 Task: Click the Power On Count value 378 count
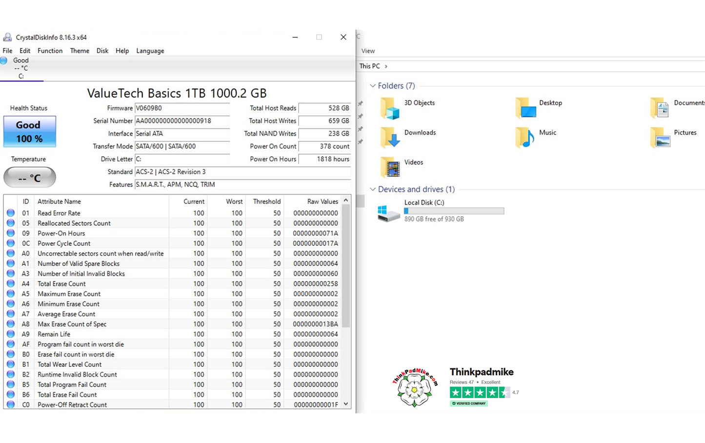pyautogui.click(x=324, y=146)
